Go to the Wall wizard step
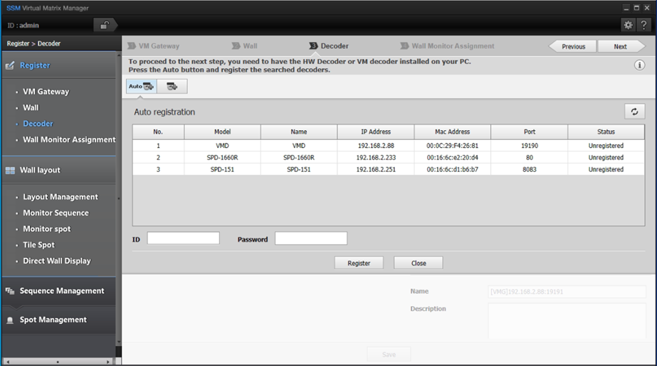Screen dimensions: 657x366 pos(245,46)
